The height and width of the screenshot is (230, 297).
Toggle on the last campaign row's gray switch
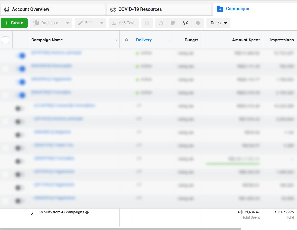(20, 201)
